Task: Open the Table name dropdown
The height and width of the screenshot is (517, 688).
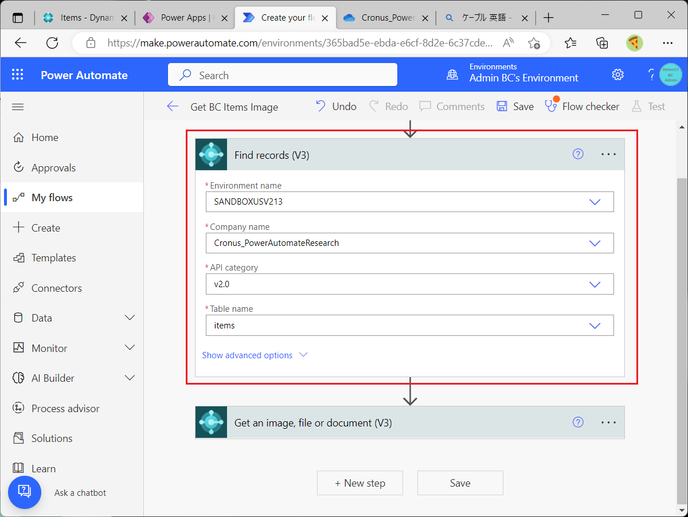Action: point(595,326)
